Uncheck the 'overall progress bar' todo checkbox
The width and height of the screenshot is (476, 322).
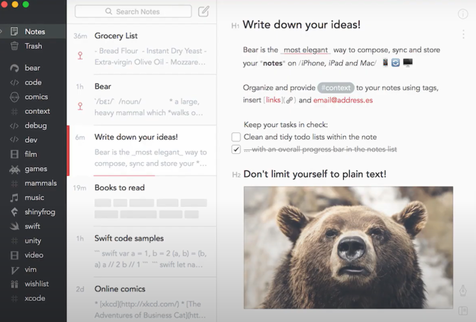[x=236, y=149]
